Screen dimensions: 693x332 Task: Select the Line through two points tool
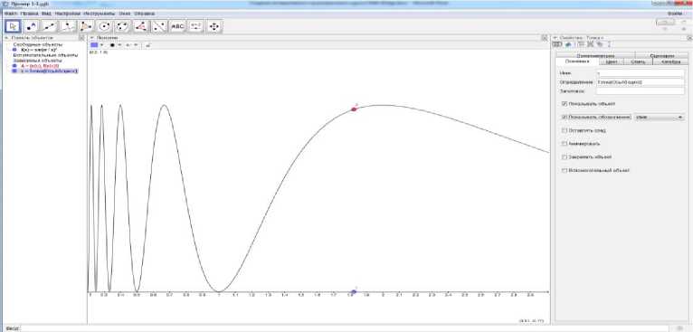[50, 26]
